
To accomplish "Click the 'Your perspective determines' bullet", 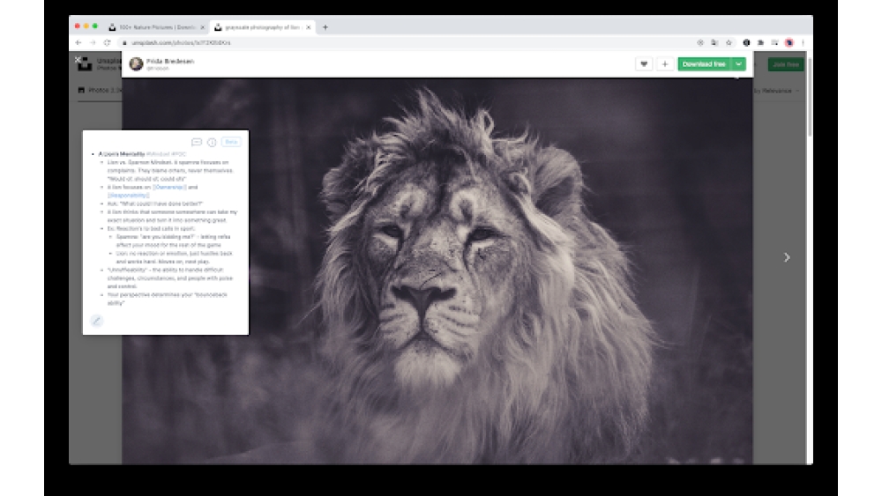I will tap(167, 299).
